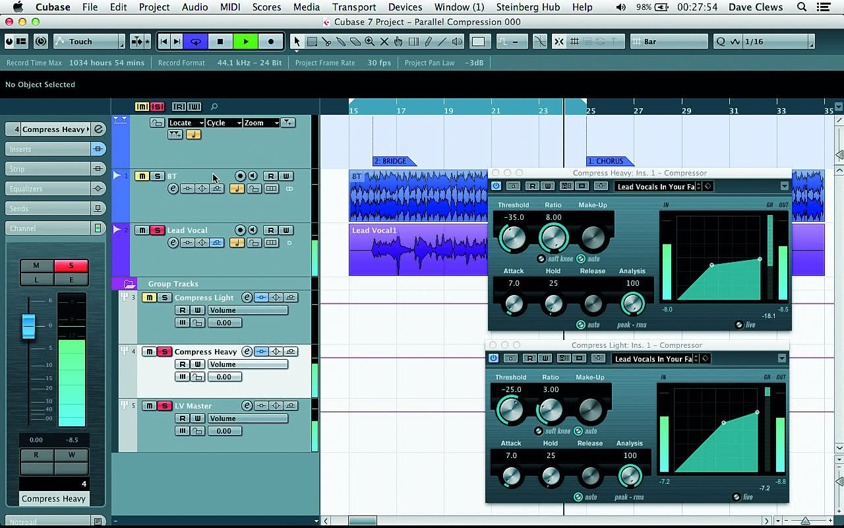
Task: Toggle the transport Cycle button
Action: (x=195, y=42)
